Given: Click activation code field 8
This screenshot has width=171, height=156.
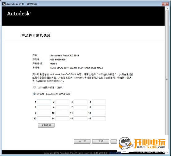Looking at the screenshot, I should (99, 107).
